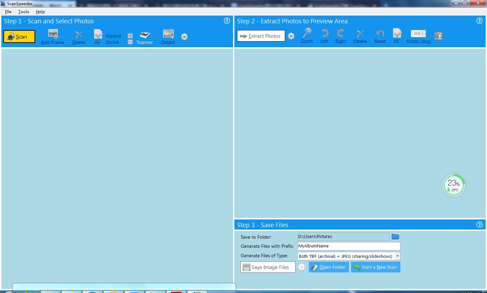
Task: Rotate photo Right
Action: [341, 36]
